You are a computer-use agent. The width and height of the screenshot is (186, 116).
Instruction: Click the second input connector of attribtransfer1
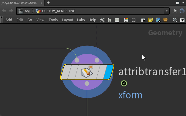coord(97,60)
